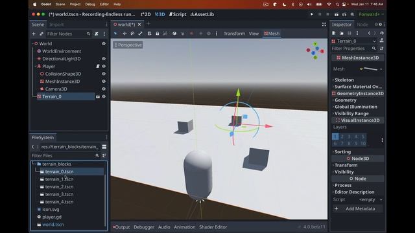Viewport: 415px width, 233px height.
Task: Add a new child node
Action: point(34,34)
